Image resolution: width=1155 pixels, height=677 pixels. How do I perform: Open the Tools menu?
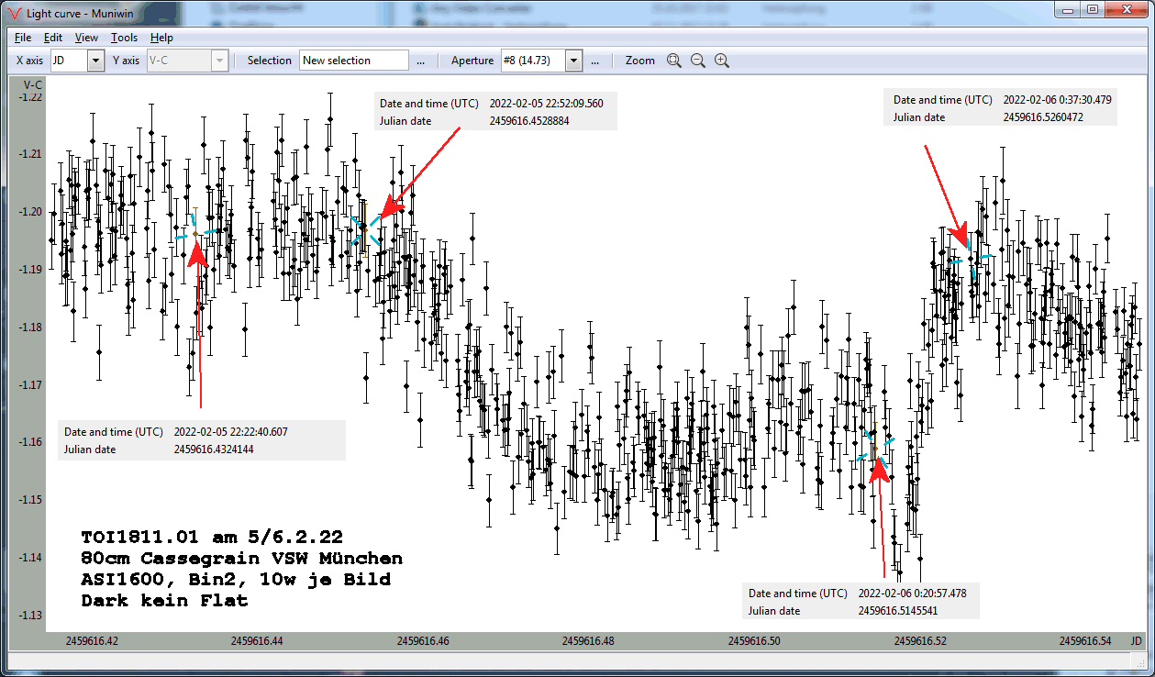124,38
